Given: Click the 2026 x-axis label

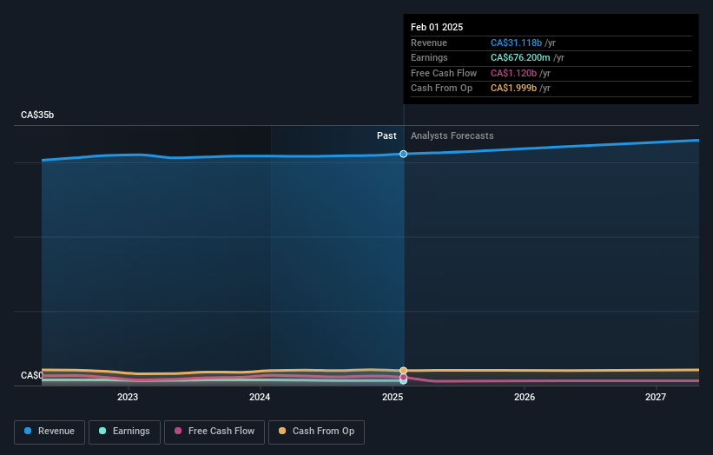Looking at the screenshot, I should [x=525, y=397].
